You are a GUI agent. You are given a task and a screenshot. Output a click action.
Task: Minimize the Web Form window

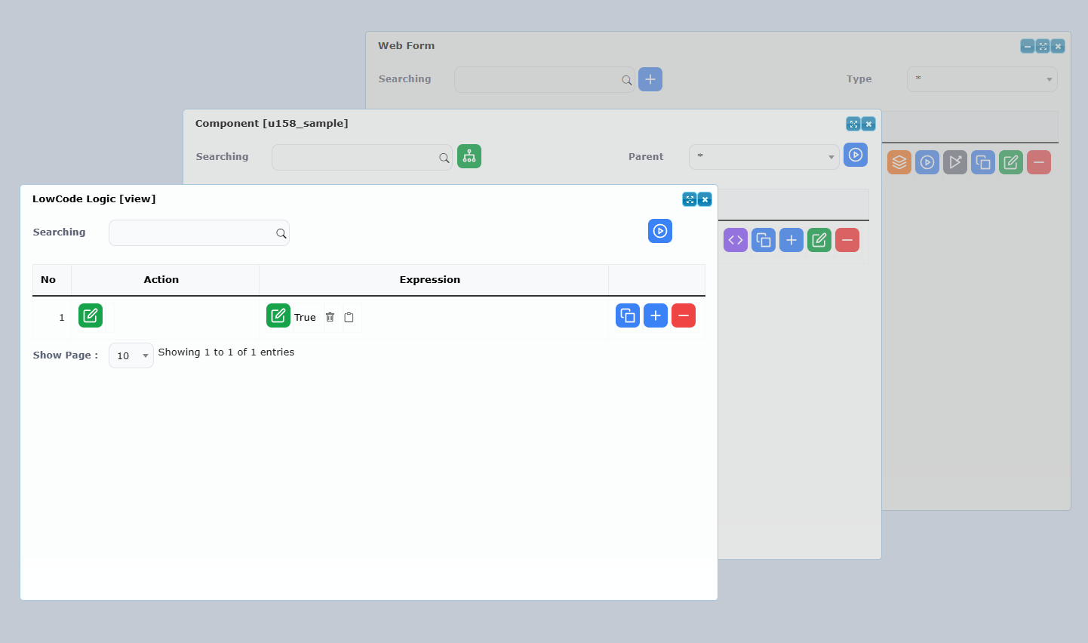coord(1028,46)
